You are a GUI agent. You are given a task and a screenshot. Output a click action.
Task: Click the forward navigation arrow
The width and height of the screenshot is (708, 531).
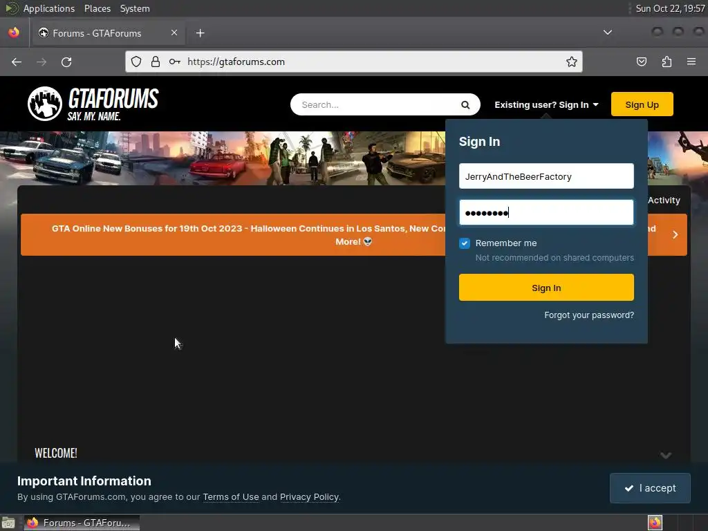pyautogui.click(x=41, y=62)
